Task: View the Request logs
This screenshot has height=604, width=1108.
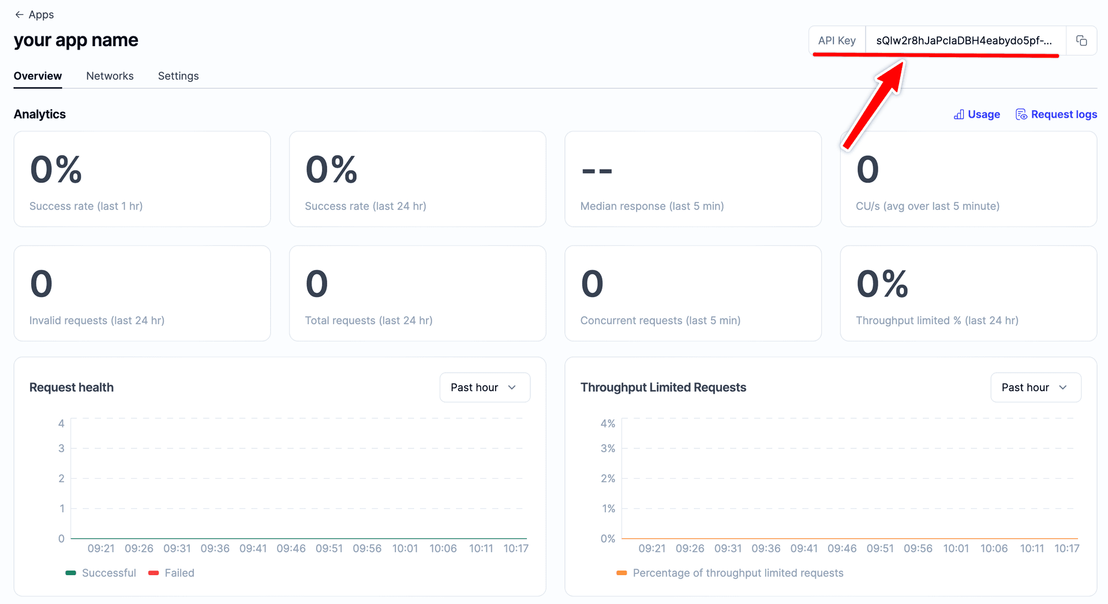Action: [1064, 114]
